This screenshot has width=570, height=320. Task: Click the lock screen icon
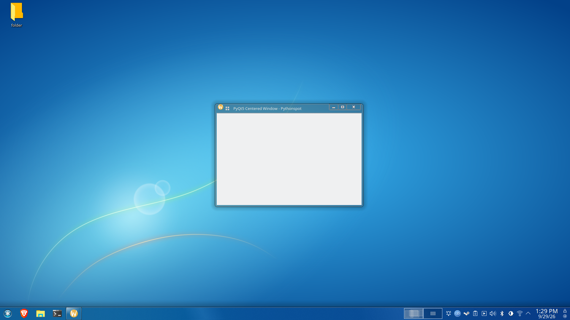pos(565,311)
